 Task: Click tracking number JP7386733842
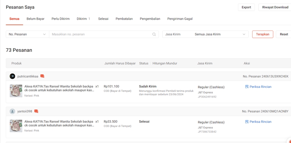point(207,132)
